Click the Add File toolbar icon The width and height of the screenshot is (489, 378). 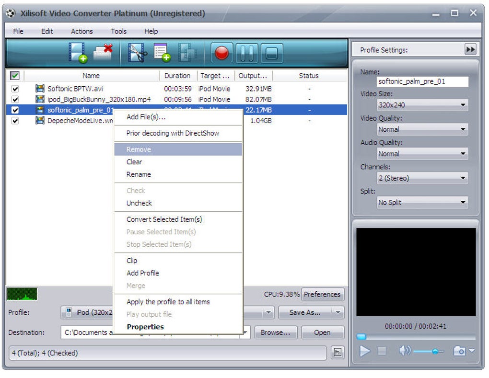78,53
